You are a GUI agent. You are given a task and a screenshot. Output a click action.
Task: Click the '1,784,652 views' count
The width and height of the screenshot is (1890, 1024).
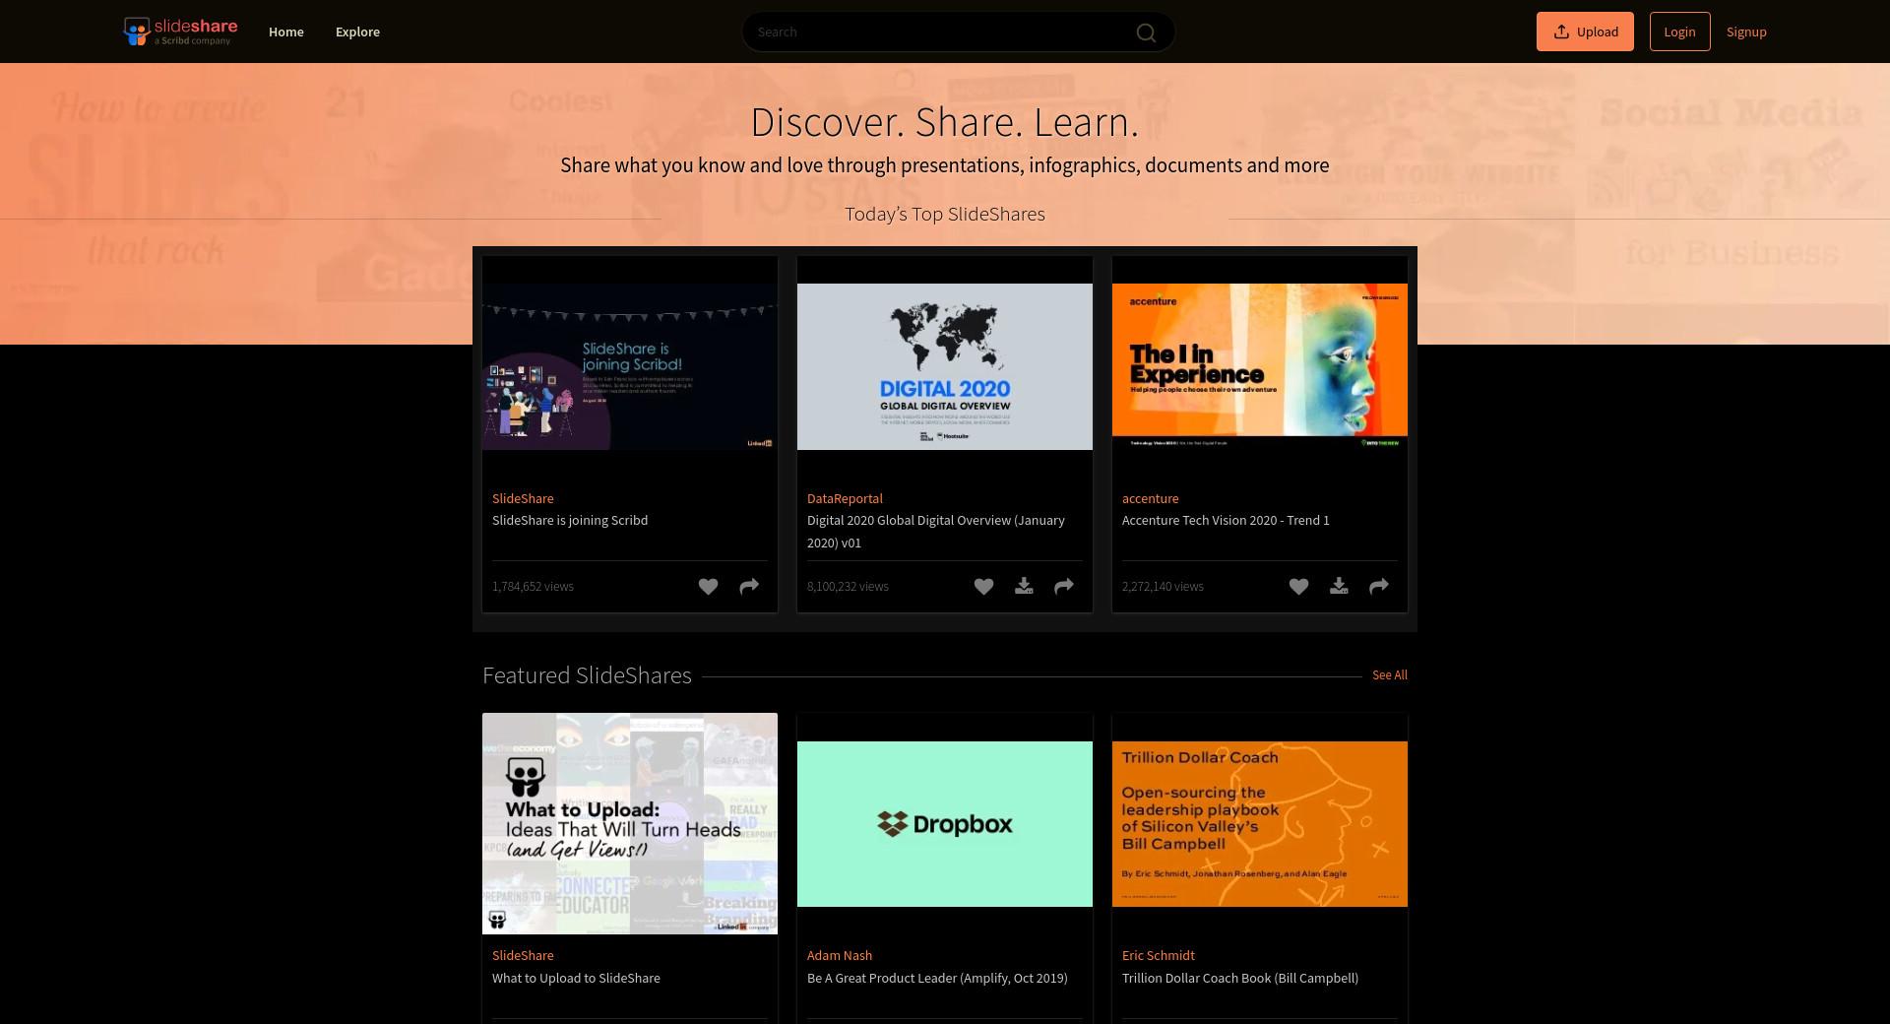533,586
